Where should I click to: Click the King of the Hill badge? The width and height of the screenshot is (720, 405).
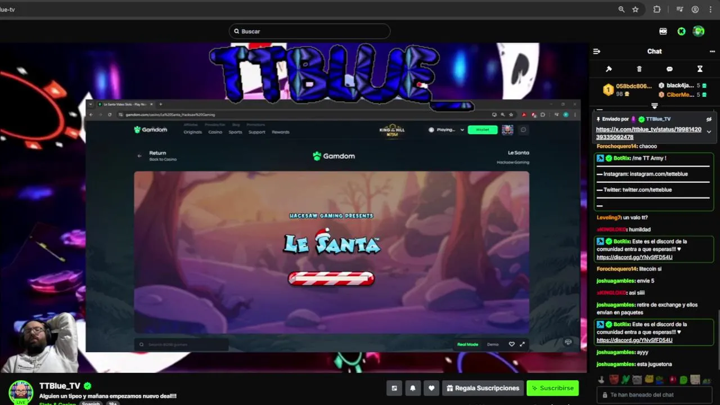click(392, 130)
